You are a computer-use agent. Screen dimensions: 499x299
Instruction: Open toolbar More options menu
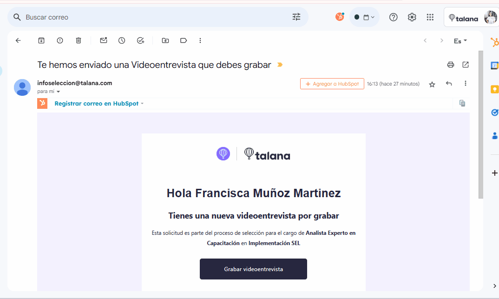point(200,40)
